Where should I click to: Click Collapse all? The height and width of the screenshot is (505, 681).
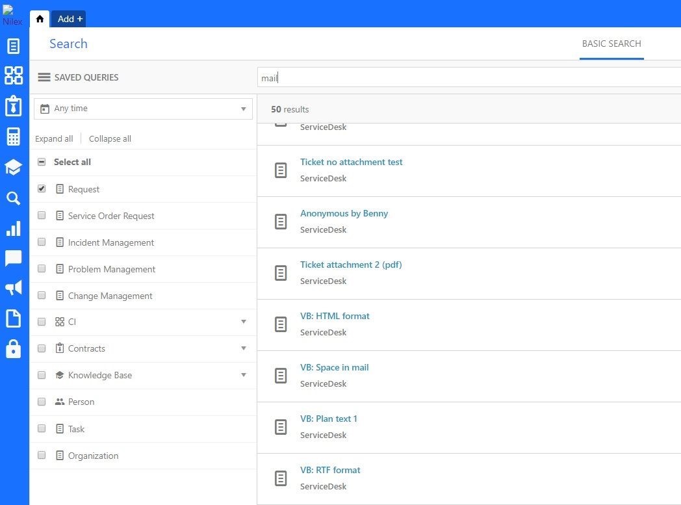click(110, 138)
